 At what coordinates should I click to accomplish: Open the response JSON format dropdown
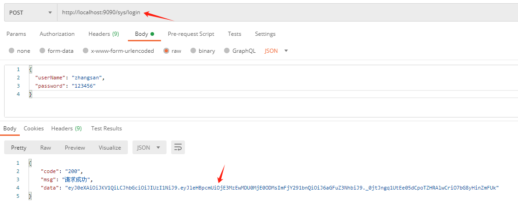150,148
